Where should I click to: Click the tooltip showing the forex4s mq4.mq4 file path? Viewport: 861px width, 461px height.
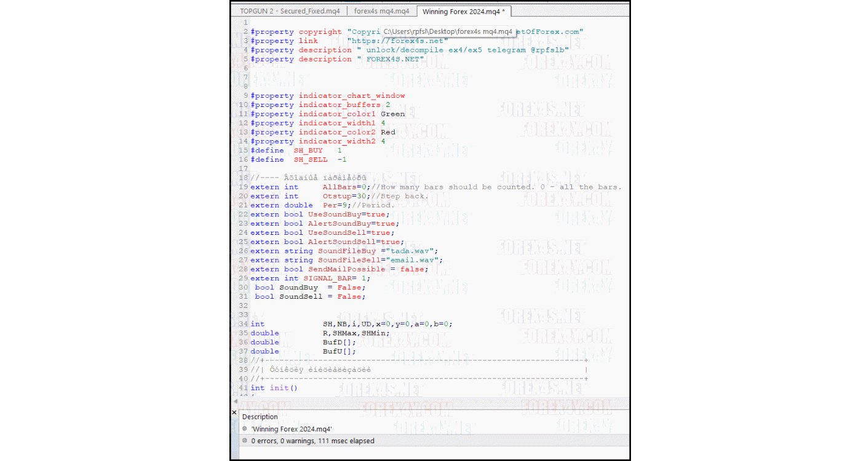[x=447, y=31]
